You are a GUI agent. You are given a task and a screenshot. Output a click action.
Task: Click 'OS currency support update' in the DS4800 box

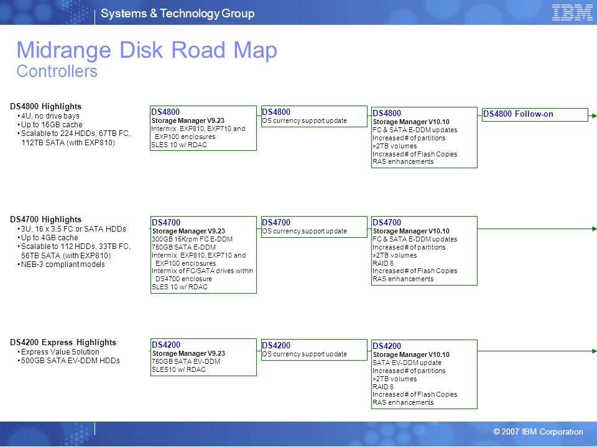pos(305,120)
